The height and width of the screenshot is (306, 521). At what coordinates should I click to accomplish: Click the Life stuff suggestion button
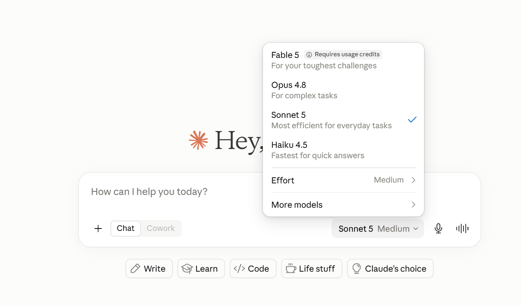coord(312,268)
